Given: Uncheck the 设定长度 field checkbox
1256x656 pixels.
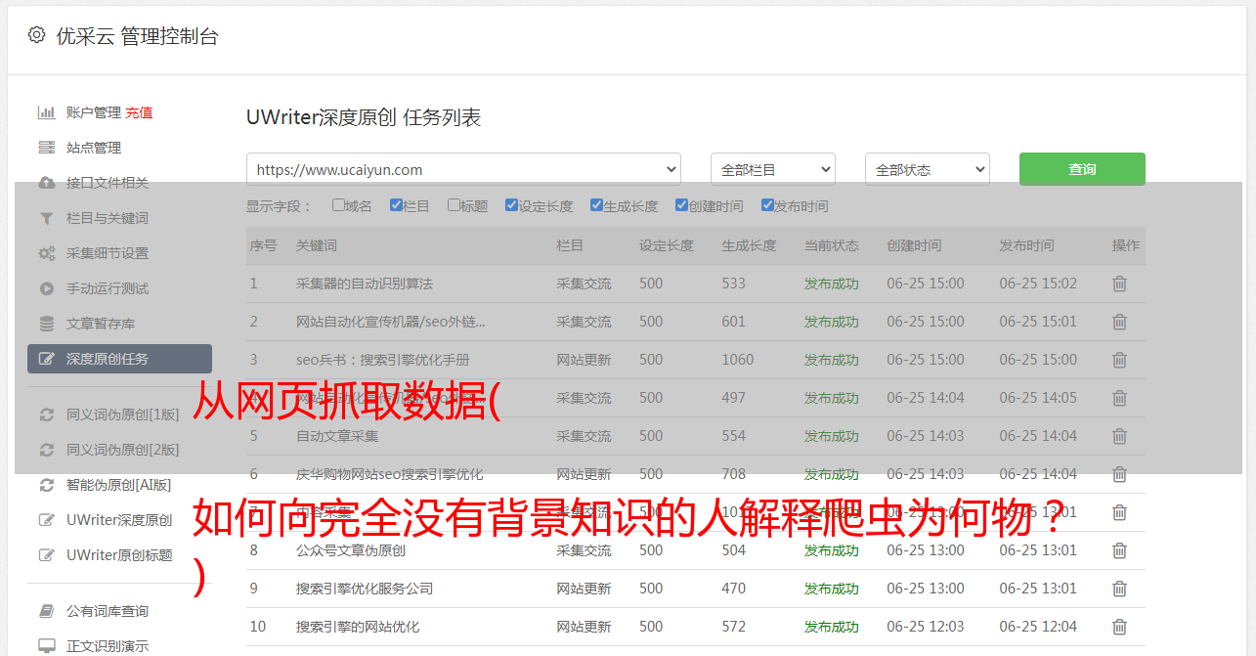Looking at the screenshot, I should coord(511,205).
